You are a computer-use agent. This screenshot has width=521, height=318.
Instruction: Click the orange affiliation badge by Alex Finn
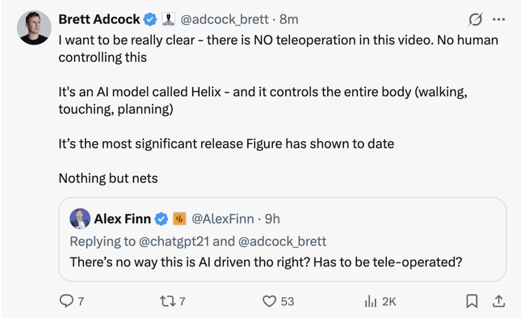tap(179, 219)
